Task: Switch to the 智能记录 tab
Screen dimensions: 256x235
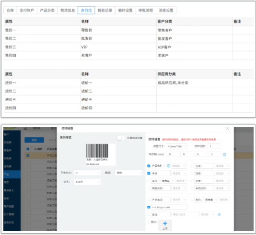Action: [105, 10]
